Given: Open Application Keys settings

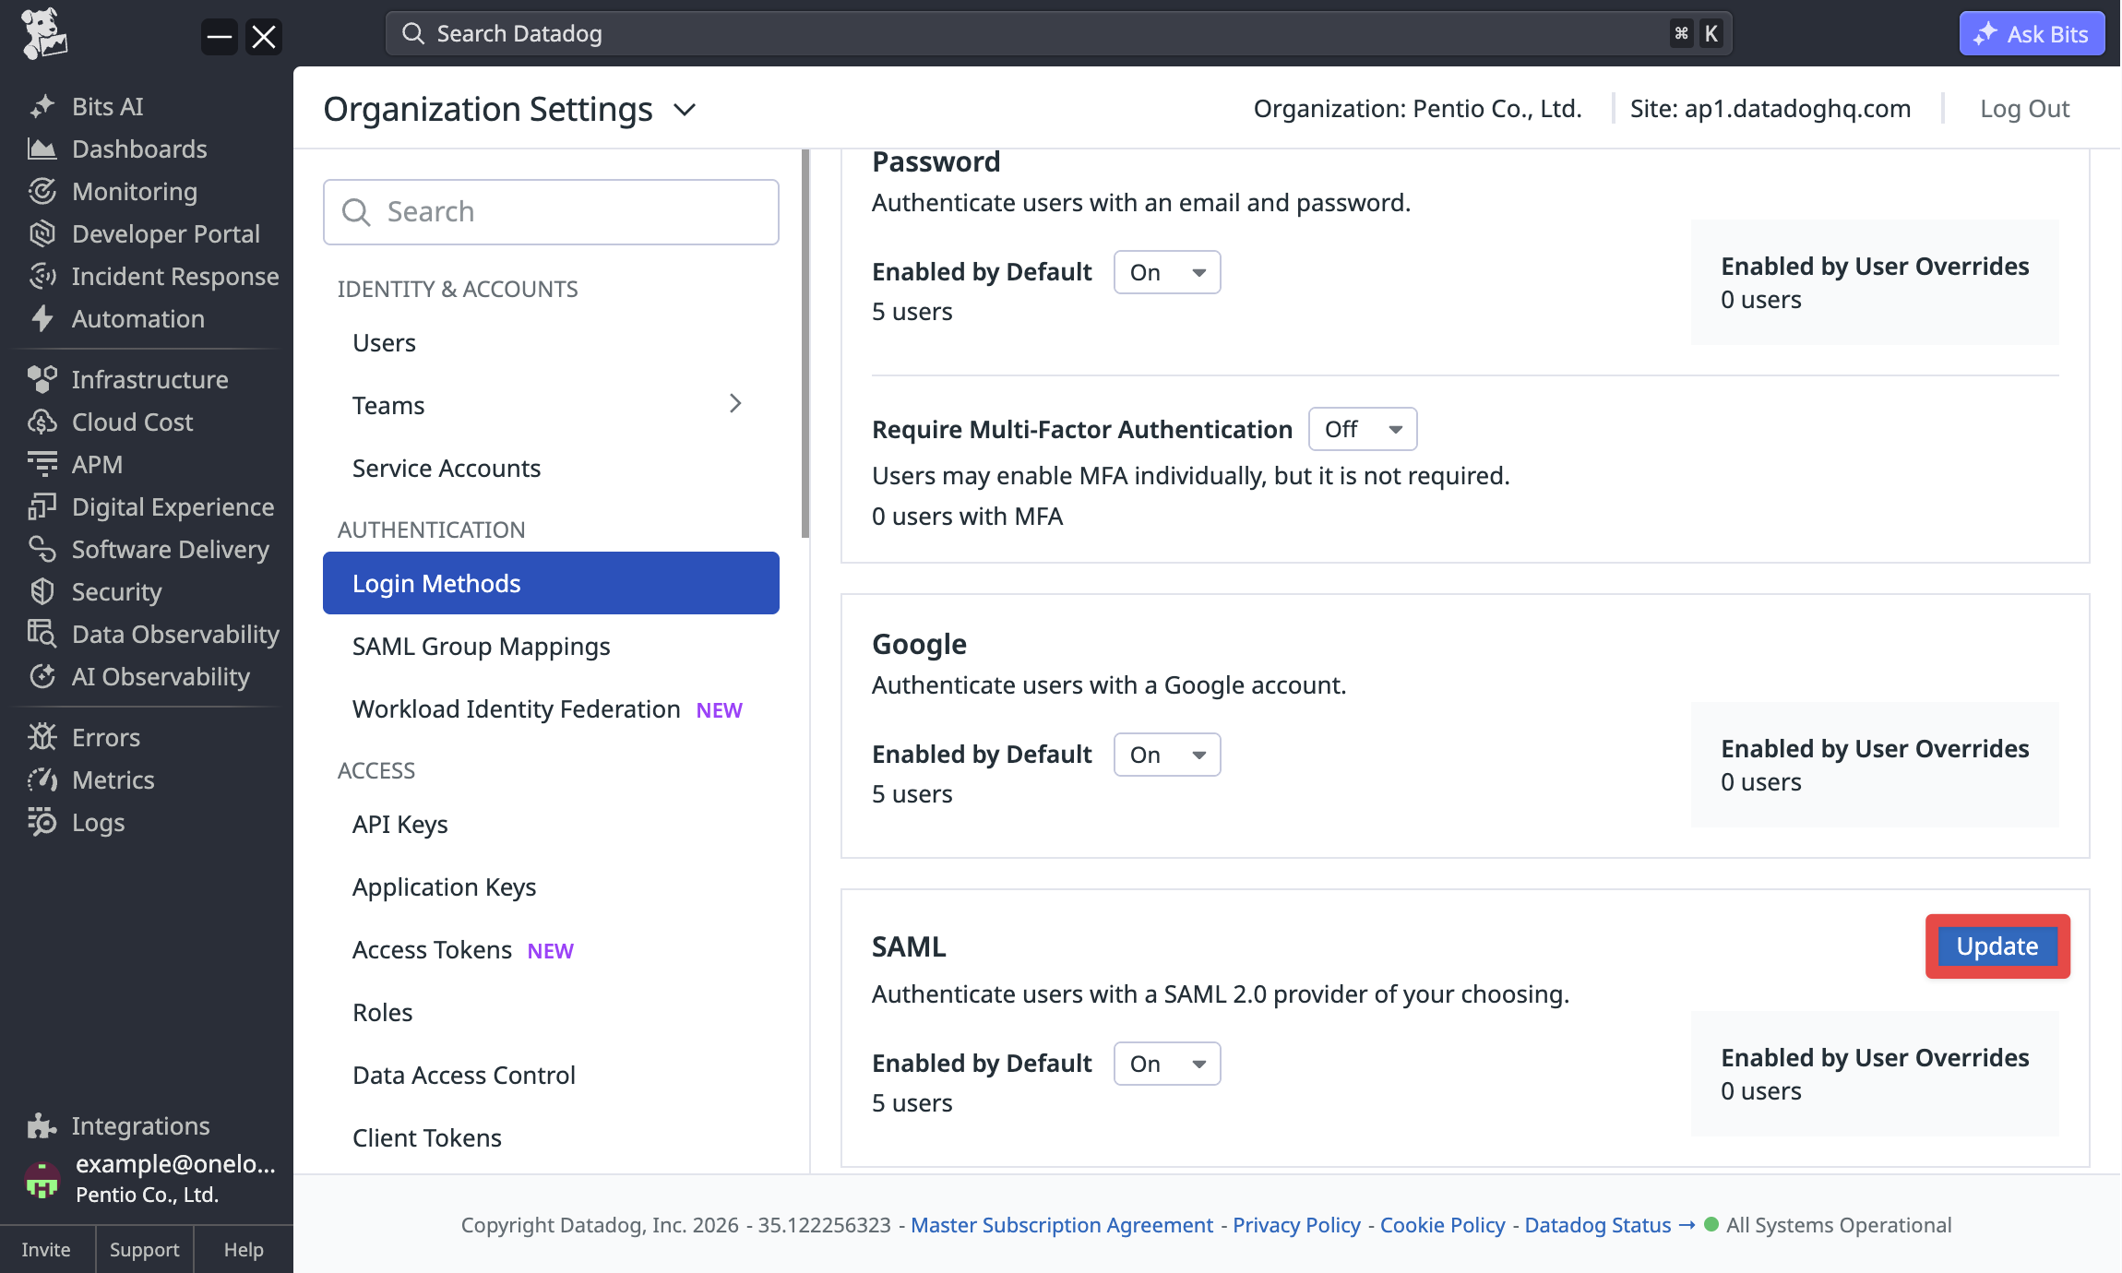Looking at the screenshot, I should (x=551, y=887).
